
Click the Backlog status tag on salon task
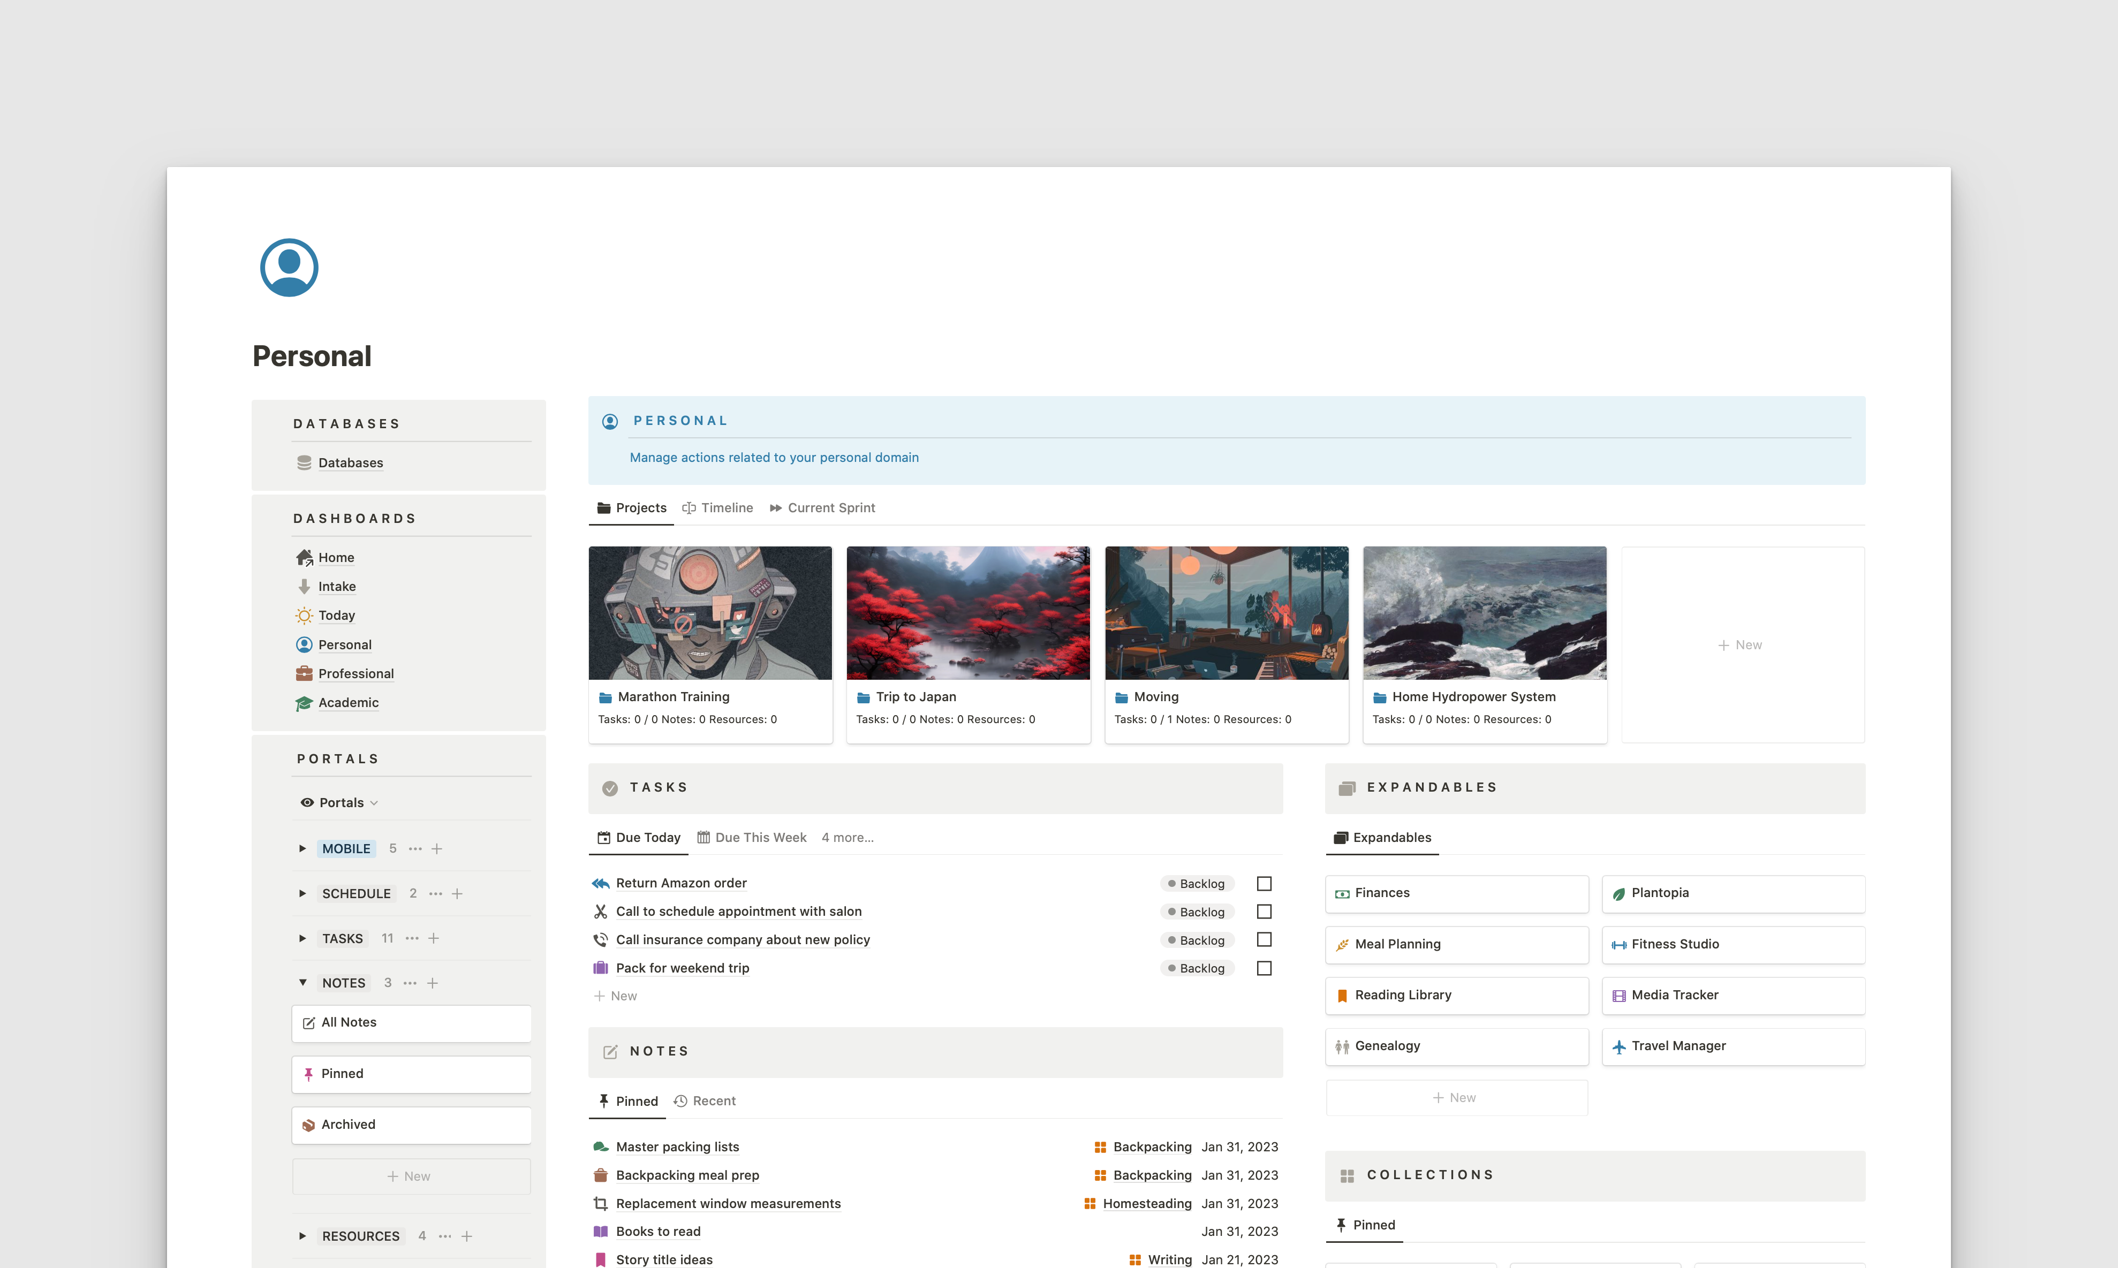pyautogui.click(x=1196, y=912)
